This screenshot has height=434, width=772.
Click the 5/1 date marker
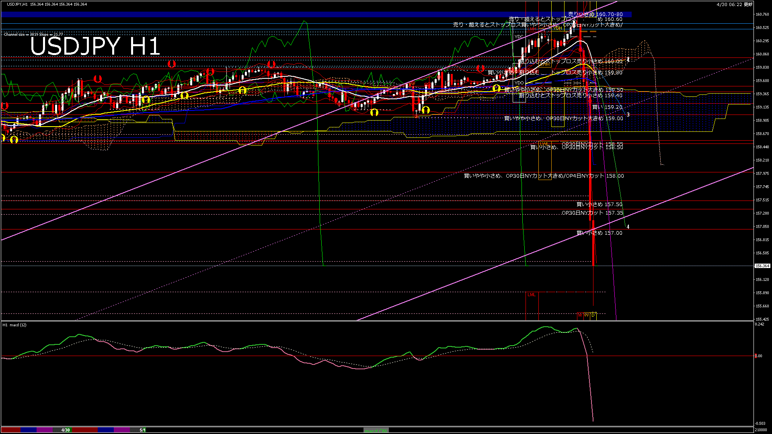point(143,430)
